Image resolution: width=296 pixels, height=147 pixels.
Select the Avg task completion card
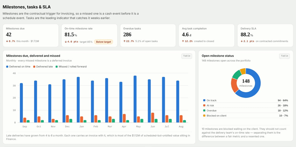click(x=207, y=35)
